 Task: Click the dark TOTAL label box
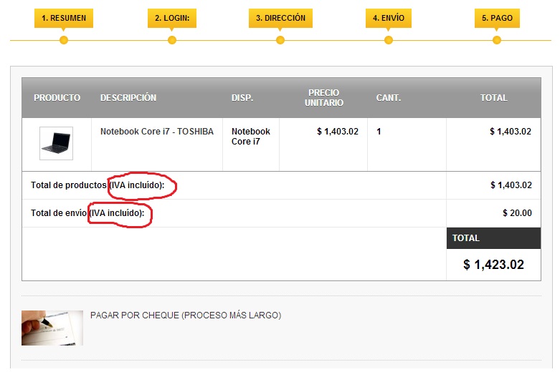[493, 238]
